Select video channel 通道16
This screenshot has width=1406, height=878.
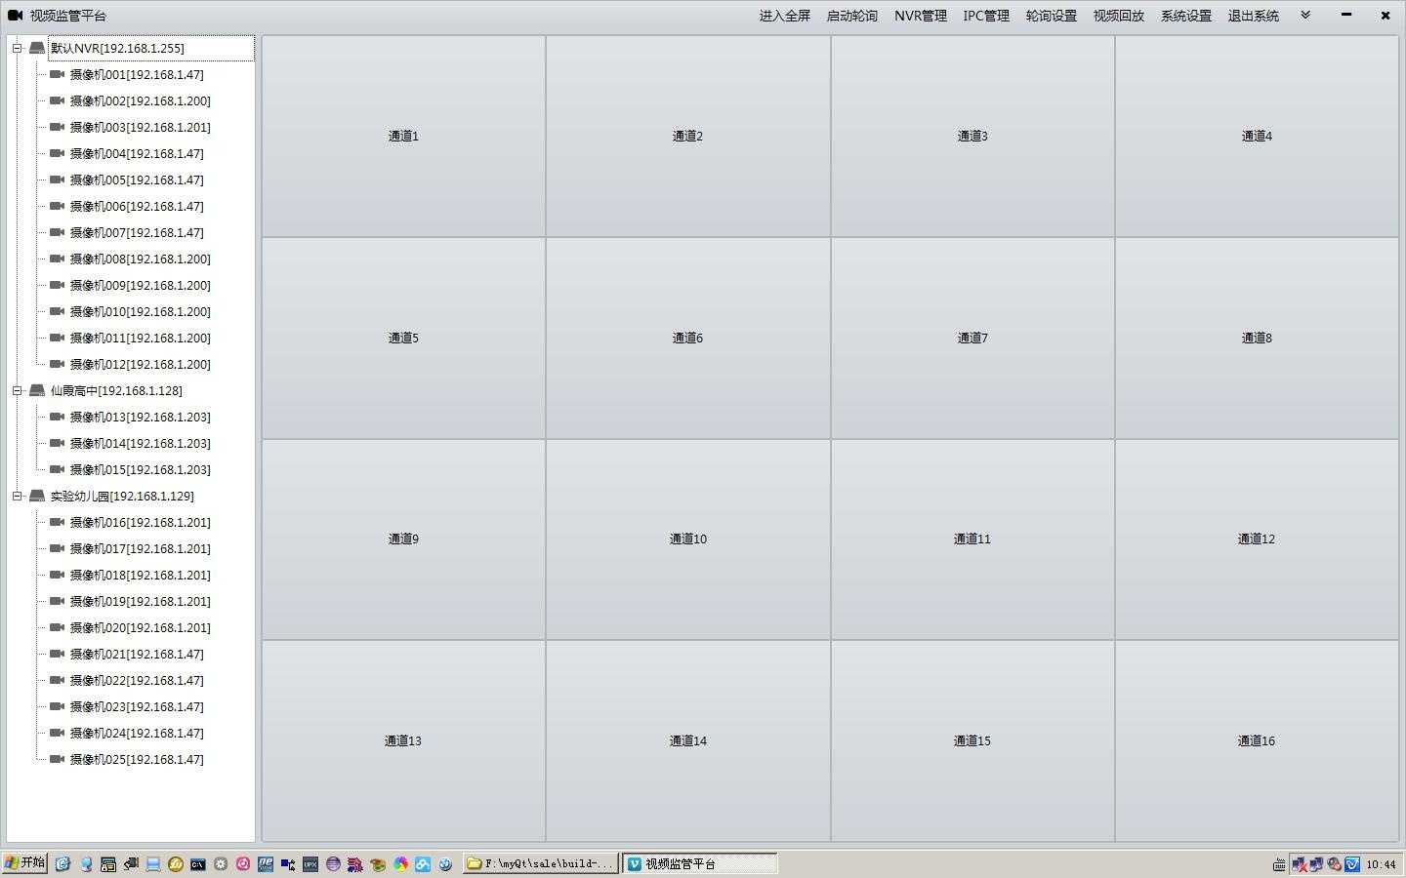tap(1257, 740)
